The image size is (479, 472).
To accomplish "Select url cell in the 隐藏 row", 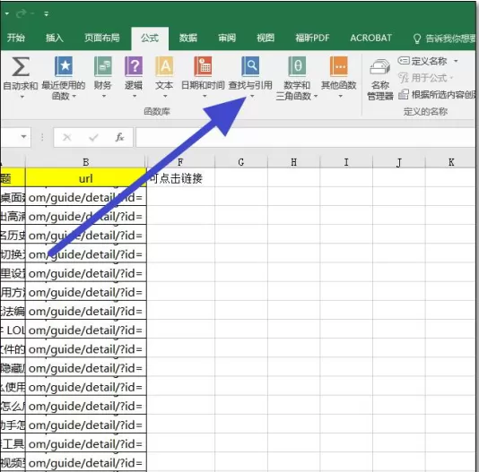I will coord(86,368).
